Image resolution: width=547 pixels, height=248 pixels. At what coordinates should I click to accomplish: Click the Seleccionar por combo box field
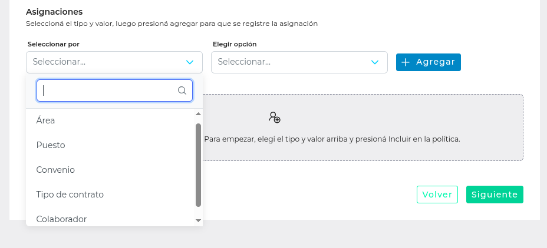(106, 62)
